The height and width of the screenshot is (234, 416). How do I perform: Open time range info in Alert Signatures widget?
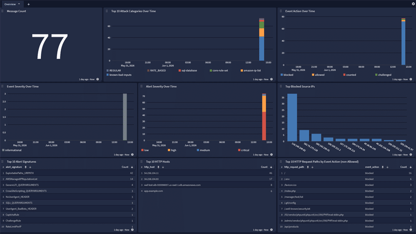coord(132,230)
